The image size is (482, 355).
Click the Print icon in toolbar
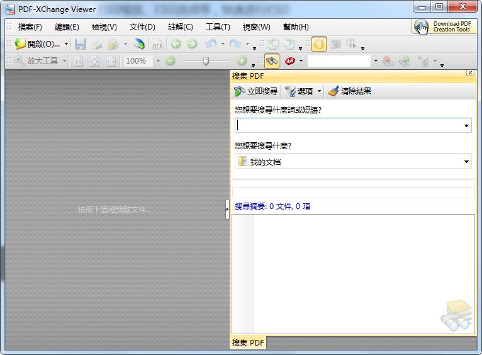(x=96, y=44)
